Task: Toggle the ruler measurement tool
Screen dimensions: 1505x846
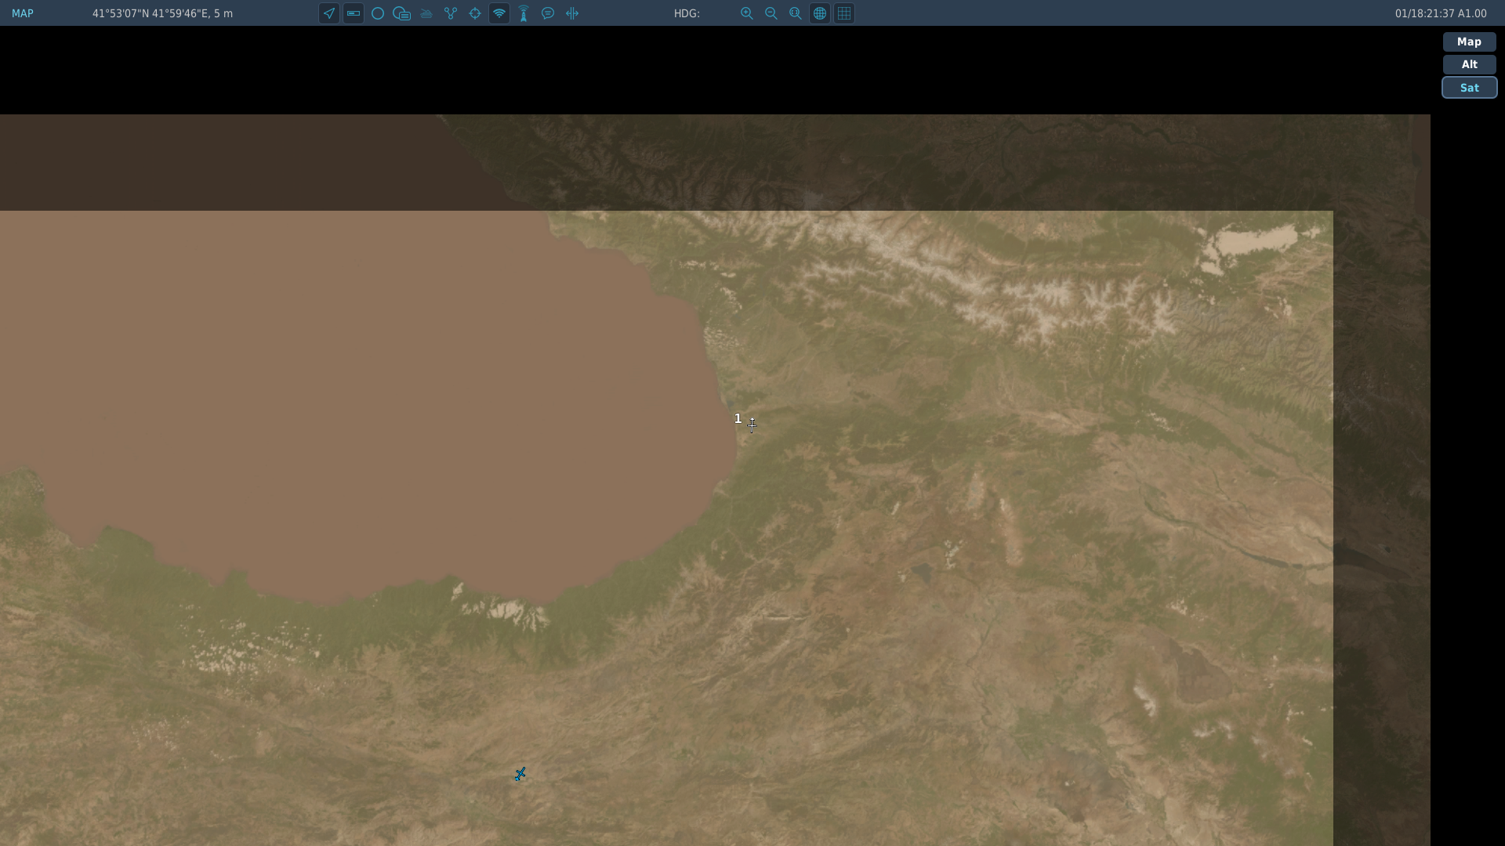Action: click(x=354, y=13)
